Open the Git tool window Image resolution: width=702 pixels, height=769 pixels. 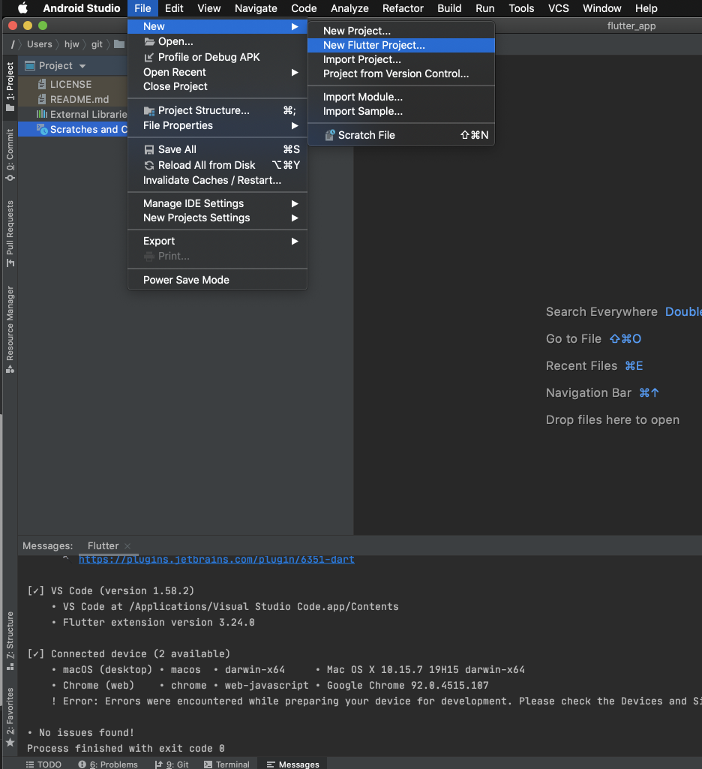tap(172, 764)
